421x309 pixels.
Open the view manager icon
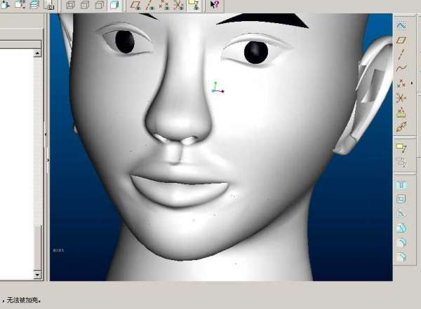tap(49, 5)
